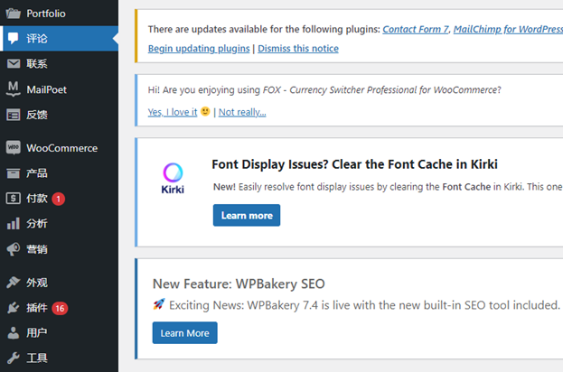Answer Not really to FOX prompt
Screen dimensions: 563x372
242,112
